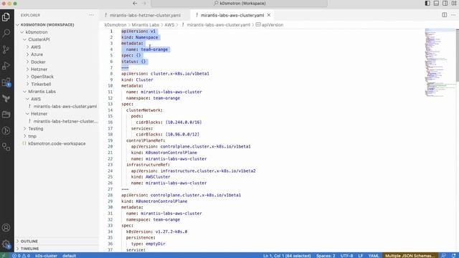Viewport: 459px width, 258px height.
Task: Change indentation via Spaces: 2
Action: pos(326,256)
